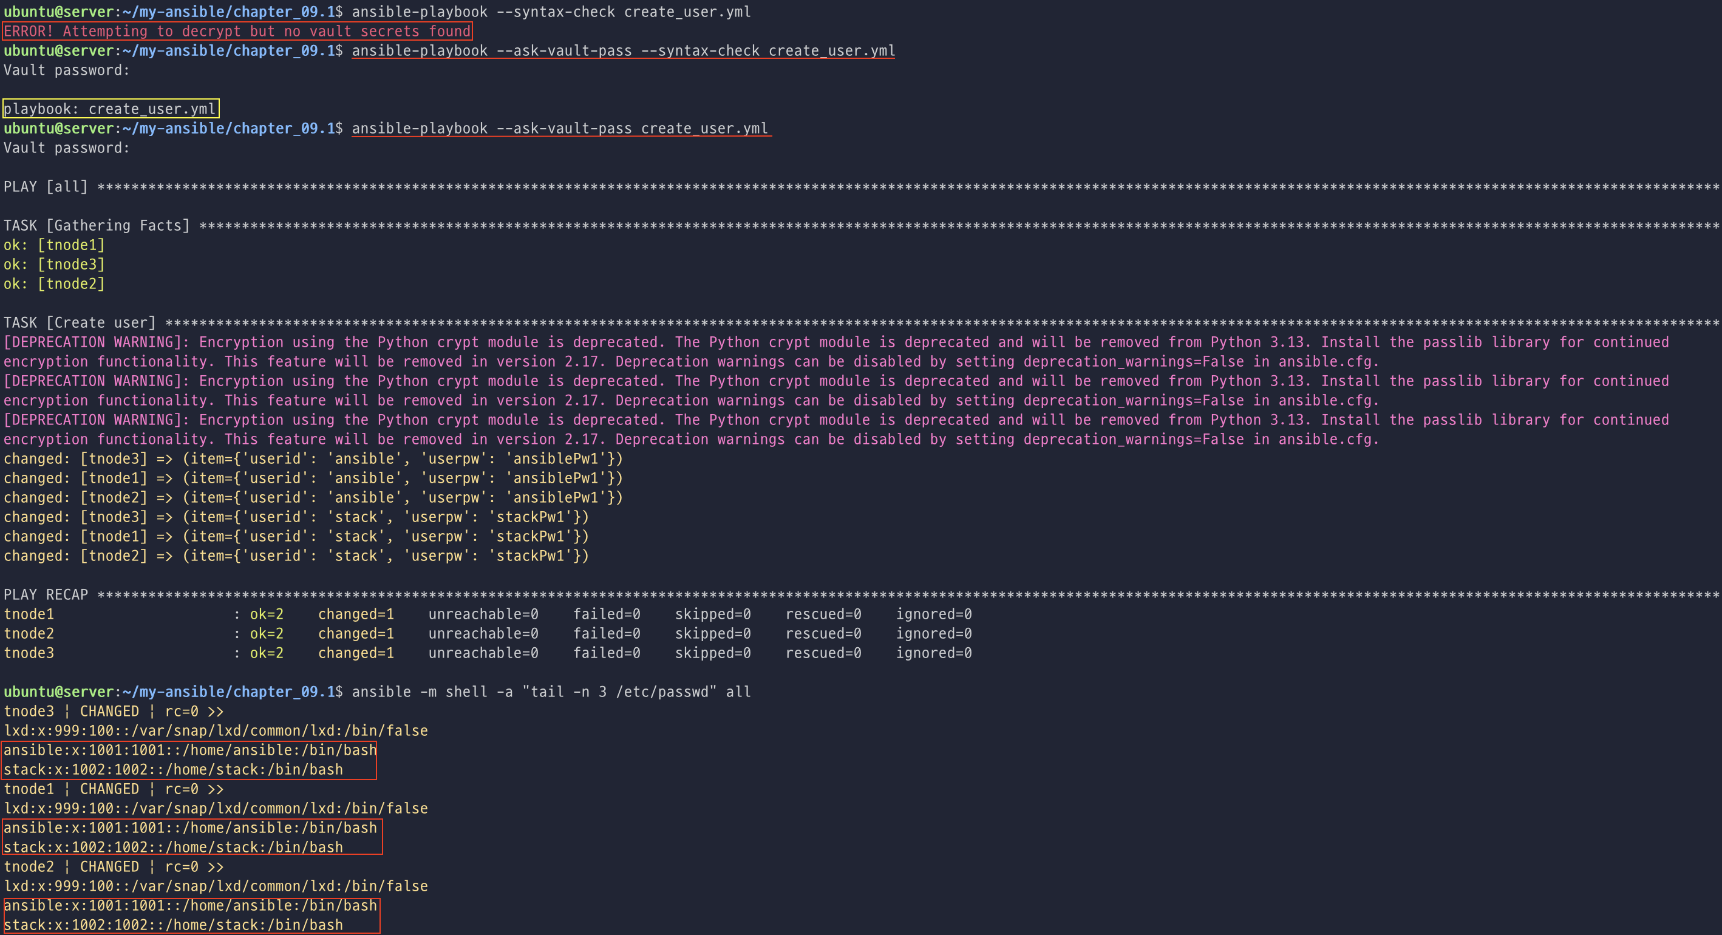1722x935 pixels.
Task: Click the TASK [Gathering Facts] header
Action: point(97,225)
